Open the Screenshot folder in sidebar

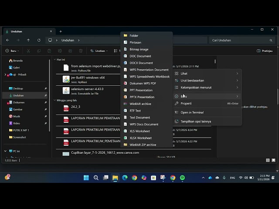[17, 137]
